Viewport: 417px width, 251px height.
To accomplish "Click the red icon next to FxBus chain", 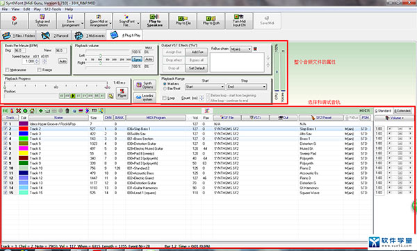I will [255, 49].
